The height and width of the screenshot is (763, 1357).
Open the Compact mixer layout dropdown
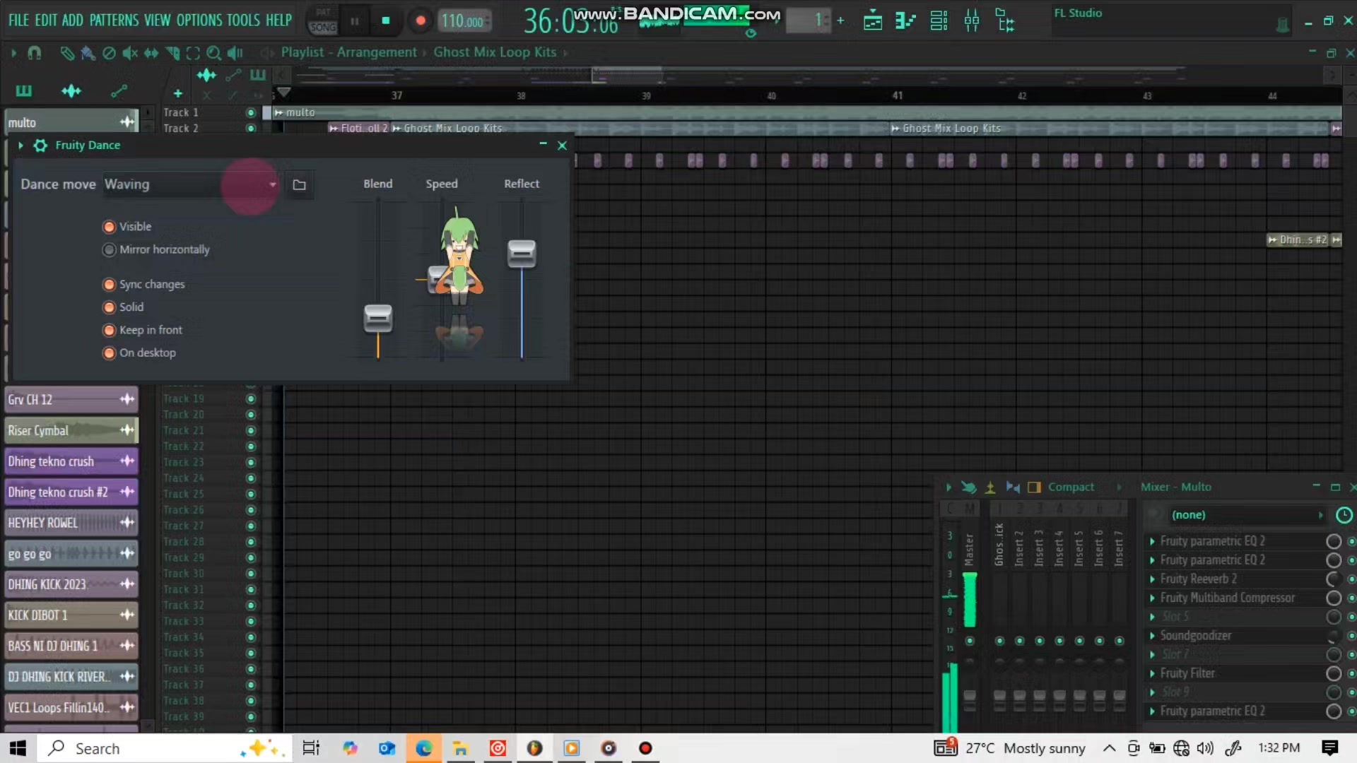point(1071,487)
